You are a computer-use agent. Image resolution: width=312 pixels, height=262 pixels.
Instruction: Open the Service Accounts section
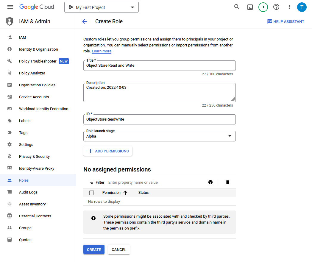[34, 97]
